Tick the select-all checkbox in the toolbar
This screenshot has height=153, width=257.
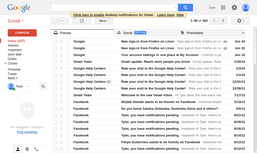click(58, 21)
